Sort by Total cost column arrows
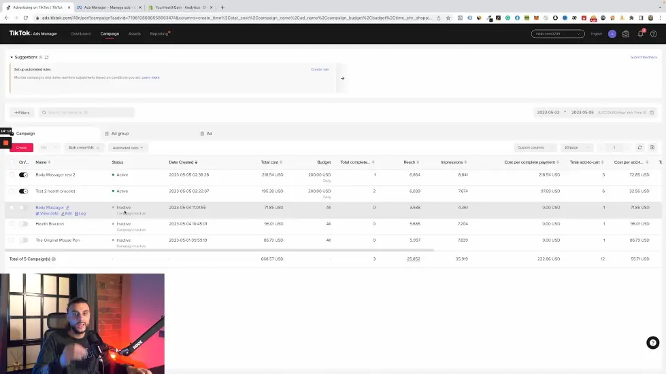Viewport: 666px width, 374px height. (x=281, y=162)
